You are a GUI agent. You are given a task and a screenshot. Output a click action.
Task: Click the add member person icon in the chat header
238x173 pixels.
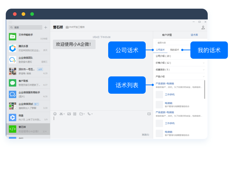(x=203, y=27)
